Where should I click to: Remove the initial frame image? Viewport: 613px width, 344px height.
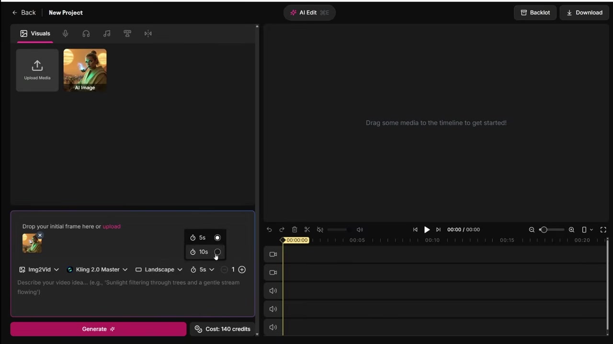[40, 236]
